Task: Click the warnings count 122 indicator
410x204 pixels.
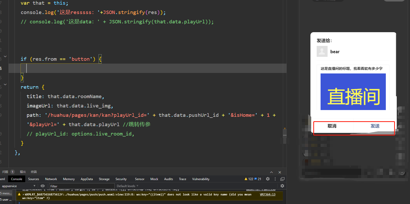Action: [249, 179]
